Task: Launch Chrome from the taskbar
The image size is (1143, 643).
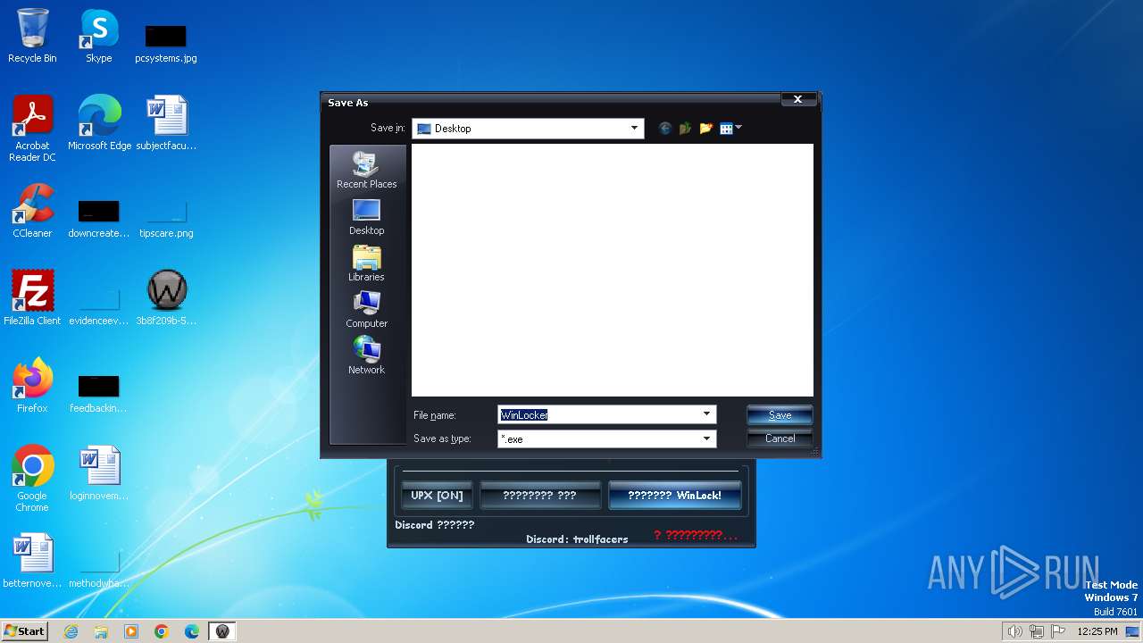Action: coord(162,631)
